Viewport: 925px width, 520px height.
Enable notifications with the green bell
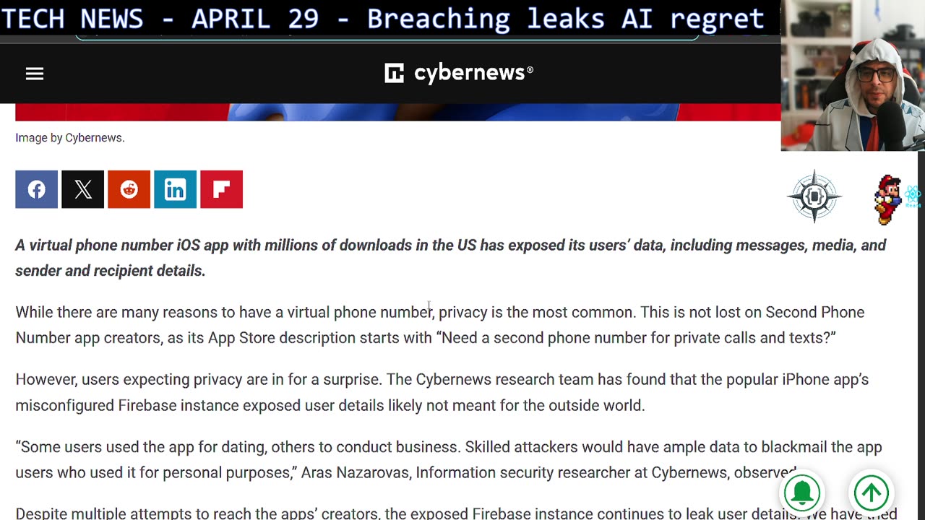pos(802,493)
